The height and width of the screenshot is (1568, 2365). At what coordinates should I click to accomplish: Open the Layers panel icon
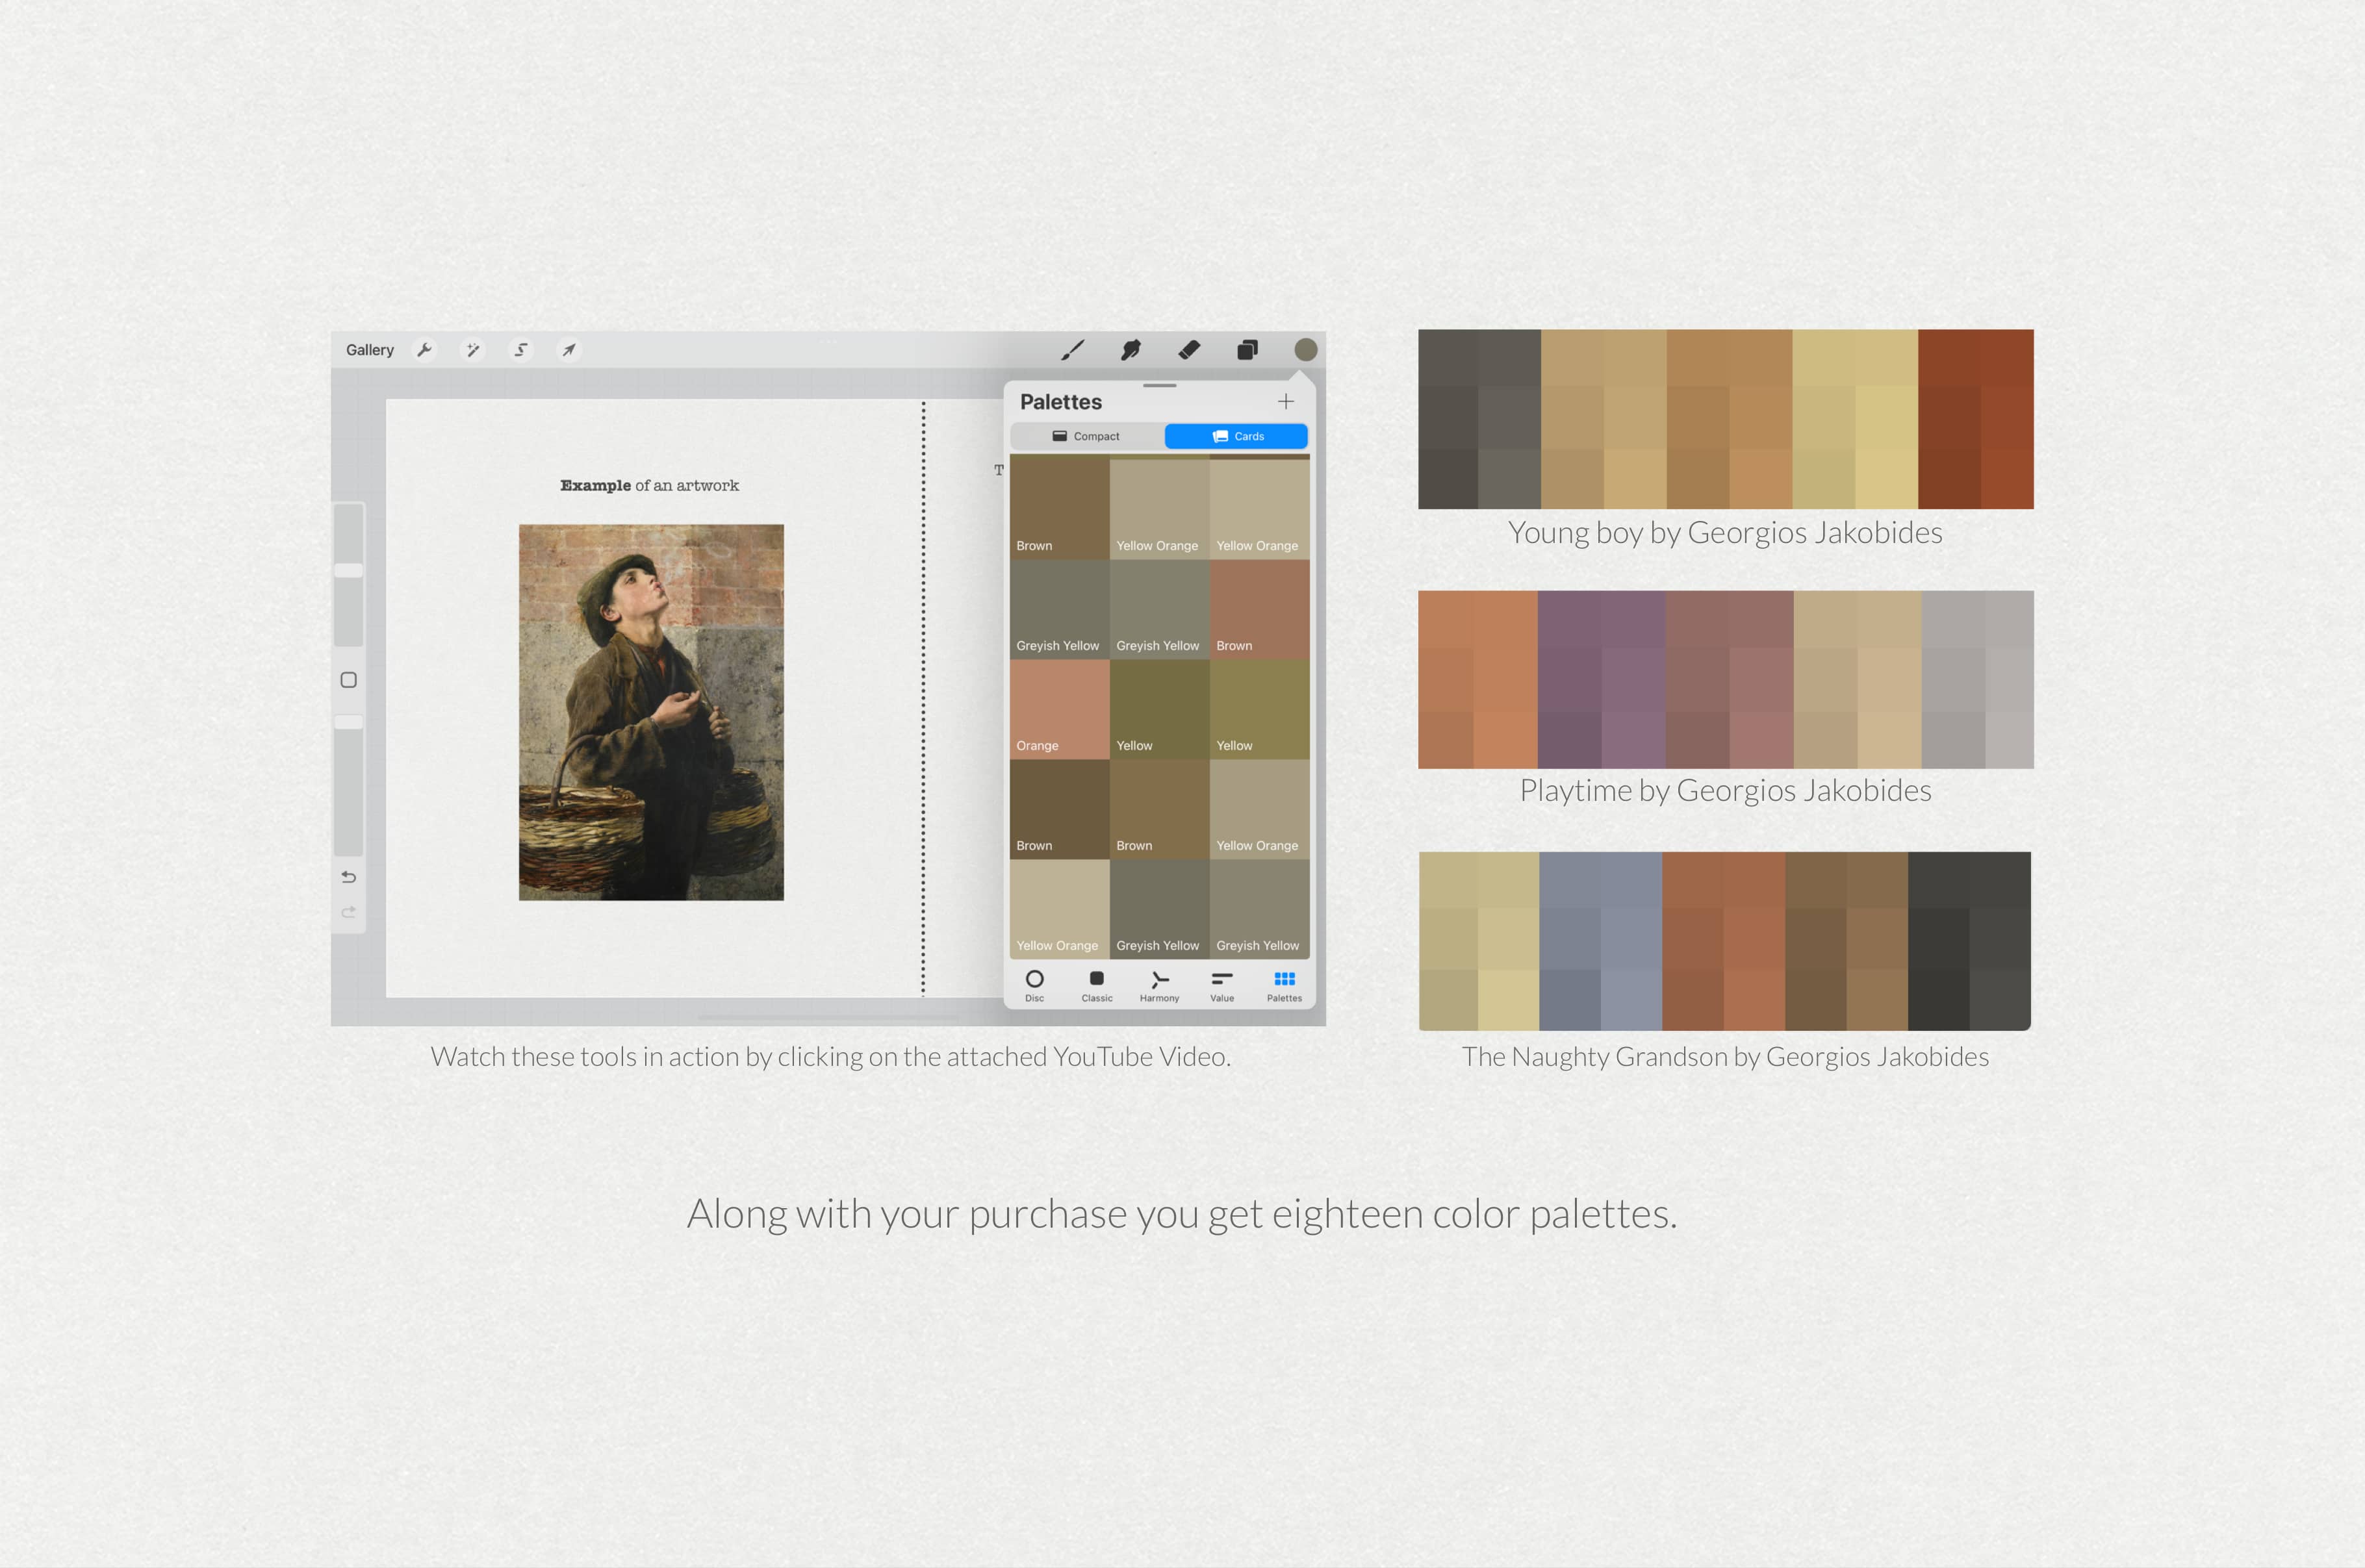pos(1247,350)
